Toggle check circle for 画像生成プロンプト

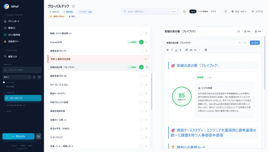pyautogui.click(x=141, y=51)
